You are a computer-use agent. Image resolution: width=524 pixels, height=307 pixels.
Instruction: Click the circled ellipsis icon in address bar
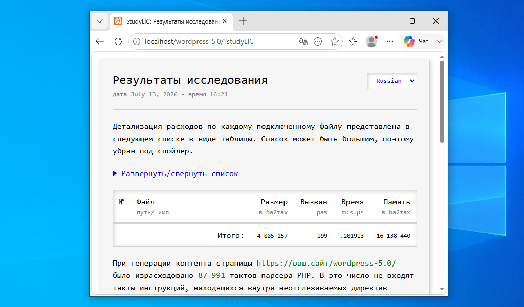pos(318,41)
